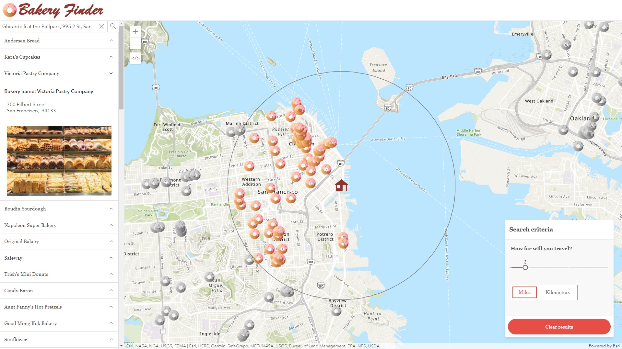Click the address search input field

point(48,26)
